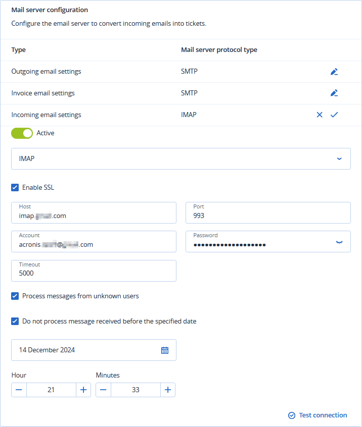Increase the Minutes value with plus

pyautogui.click(x=168, y=390)
